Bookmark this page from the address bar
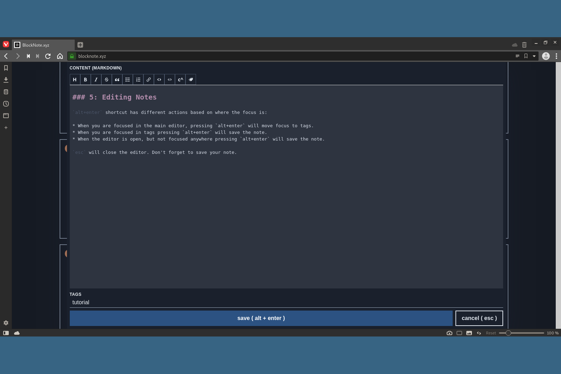 526,56
